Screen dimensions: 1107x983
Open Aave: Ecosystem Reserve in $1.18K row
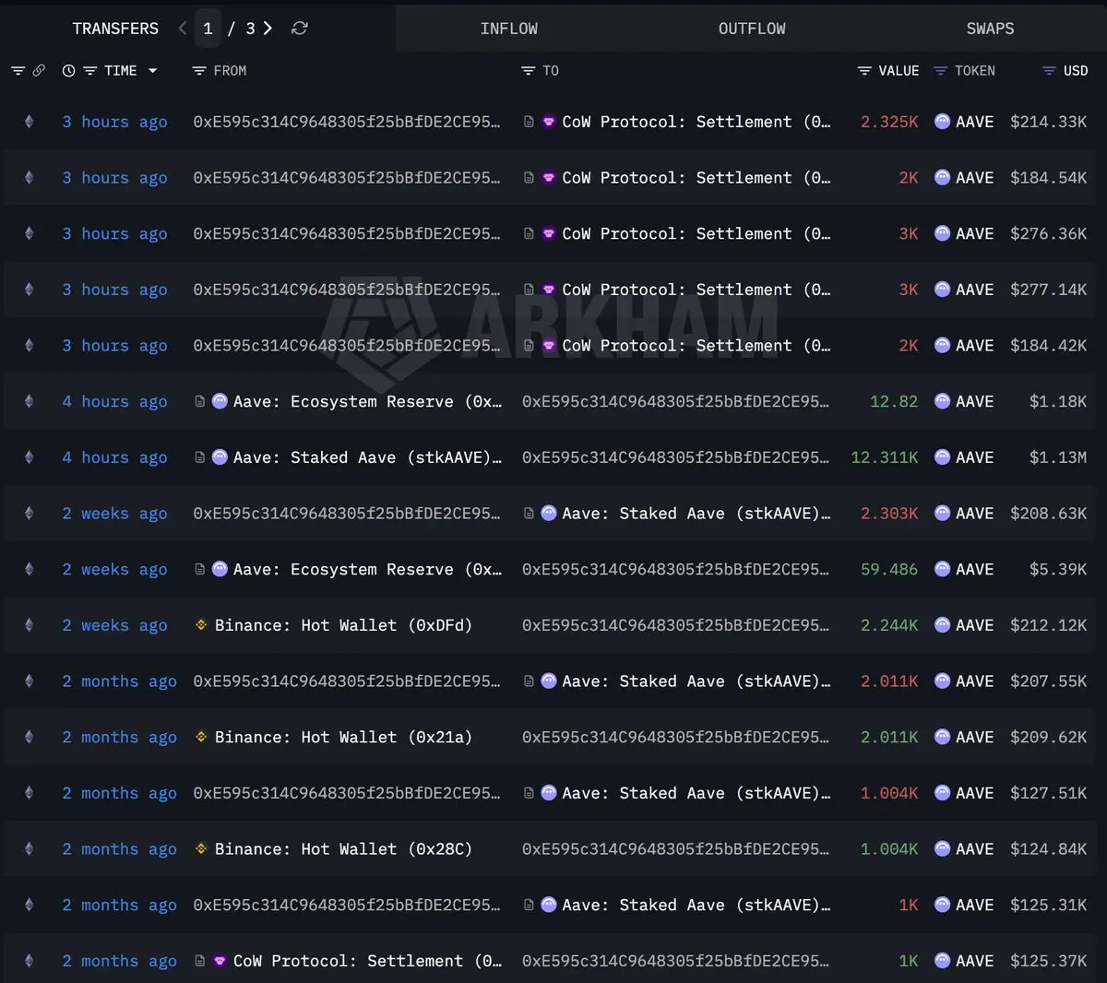pos(368,401)
